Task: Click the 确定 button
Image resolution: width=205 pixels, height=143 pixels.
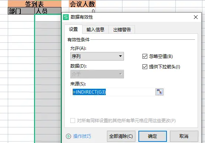Action: pos(152,136)
